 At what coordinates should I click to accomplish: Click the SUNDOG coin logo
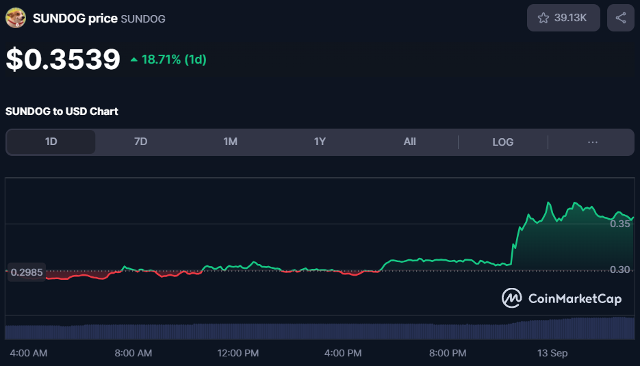(15, 18)
